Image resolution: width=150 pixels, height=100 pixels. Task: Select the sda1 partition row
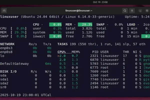pos(26,79)
